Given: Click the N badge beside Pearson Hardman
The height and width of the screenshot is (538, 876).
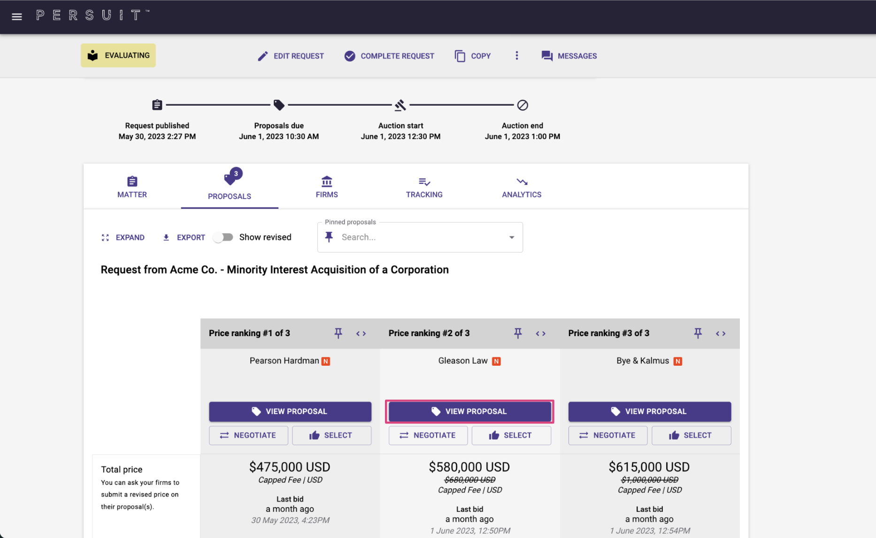Looking at the screenshot, I should [x=326, y=361].
